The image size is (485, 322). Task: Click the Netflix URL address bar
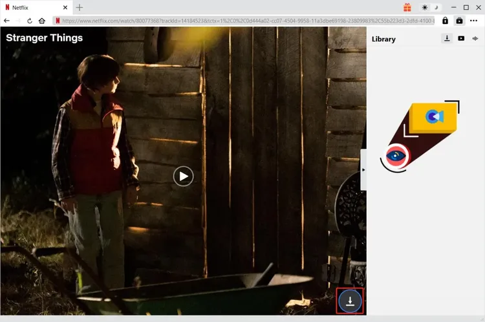246,21
